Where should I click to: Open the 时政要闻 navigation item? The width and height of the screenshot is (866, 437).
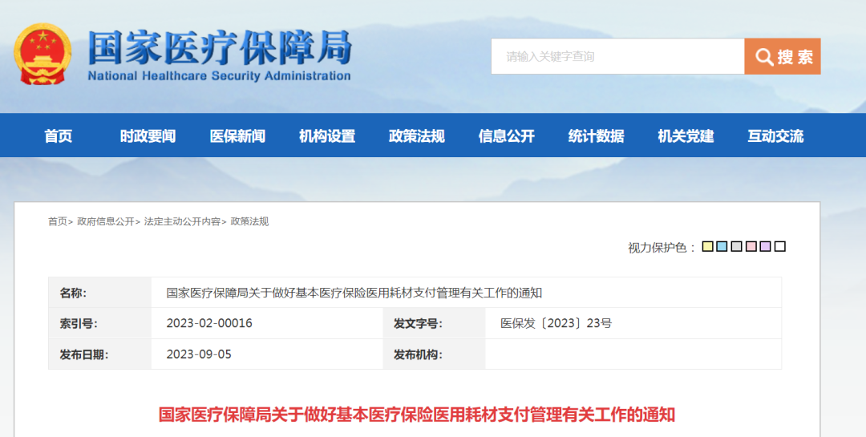[x=148, y=136]
